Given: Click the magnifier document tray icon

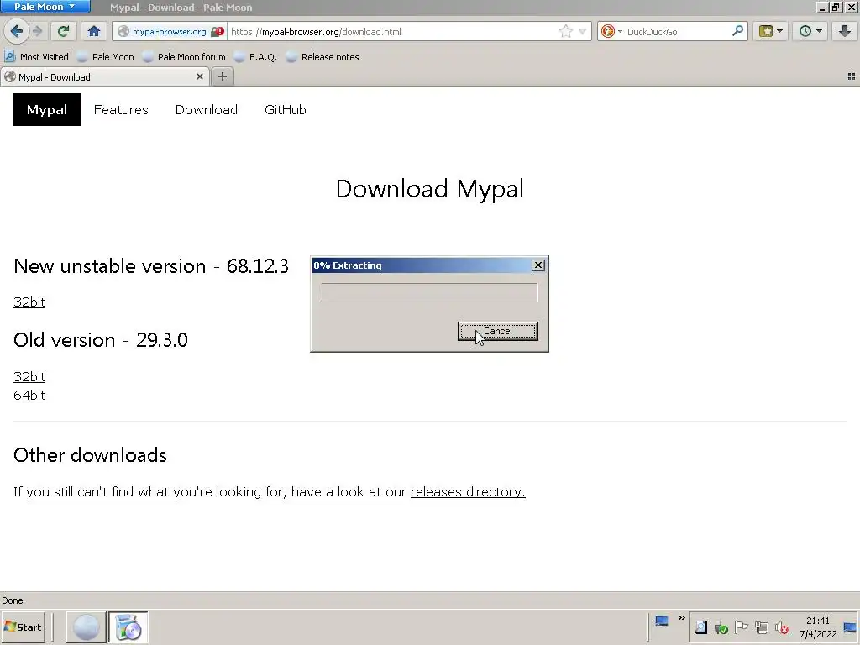Looking at the screenshot, I should [701, 627].
